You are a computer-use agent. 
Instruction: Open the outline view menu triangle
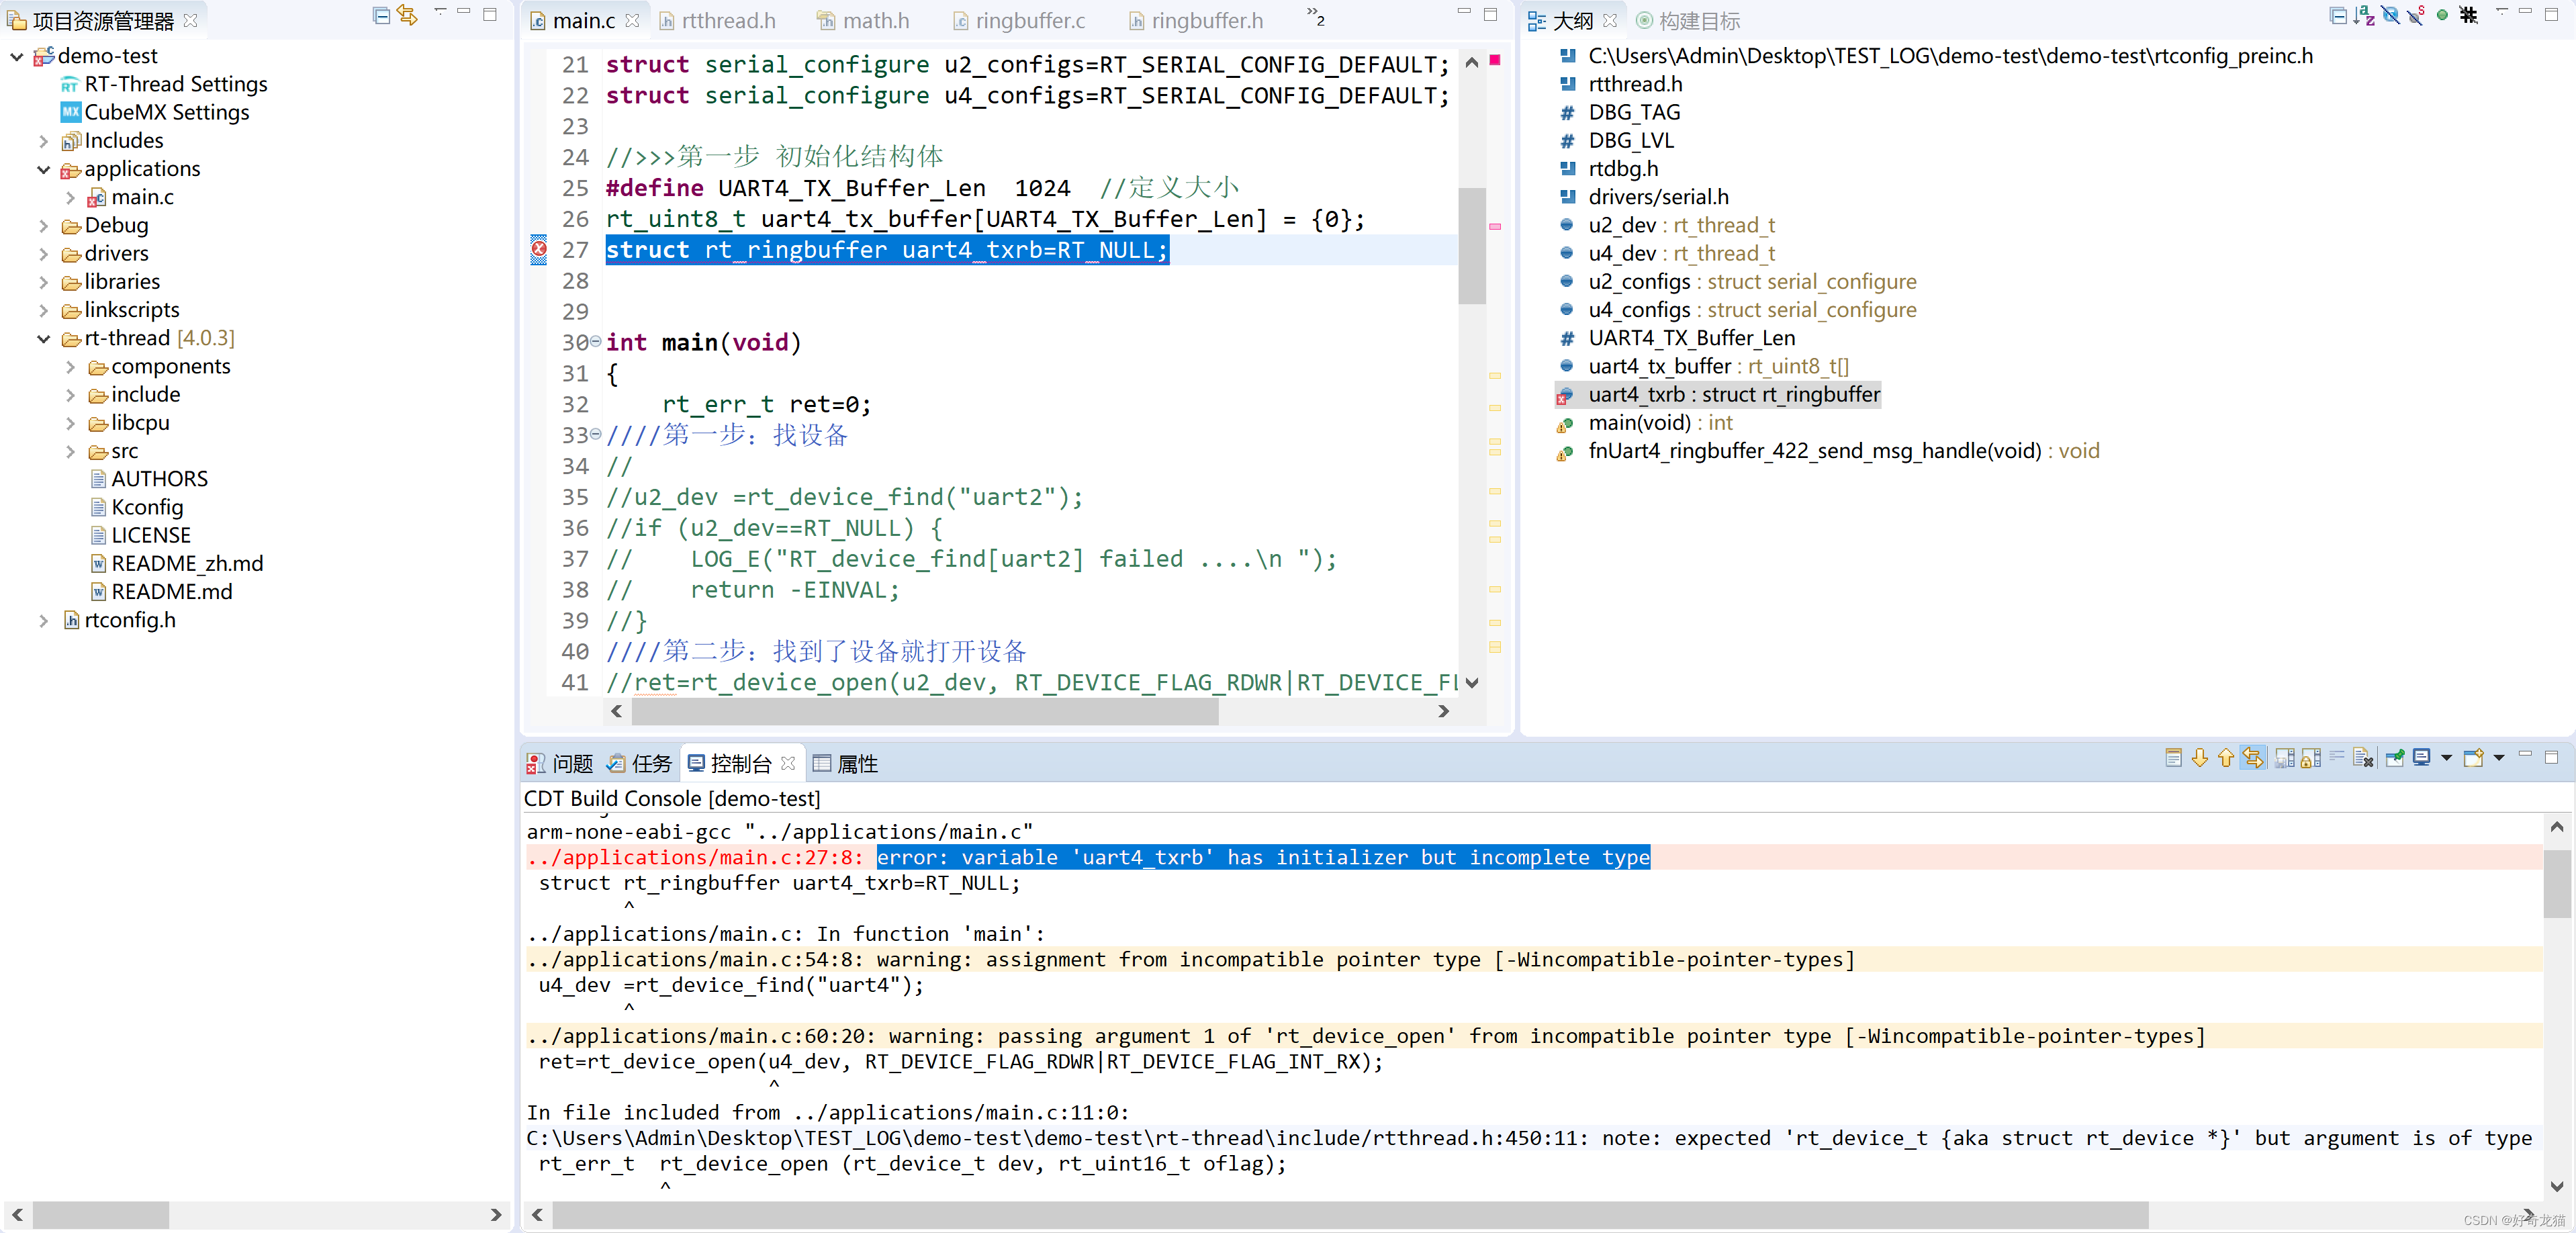[2501, 12]
